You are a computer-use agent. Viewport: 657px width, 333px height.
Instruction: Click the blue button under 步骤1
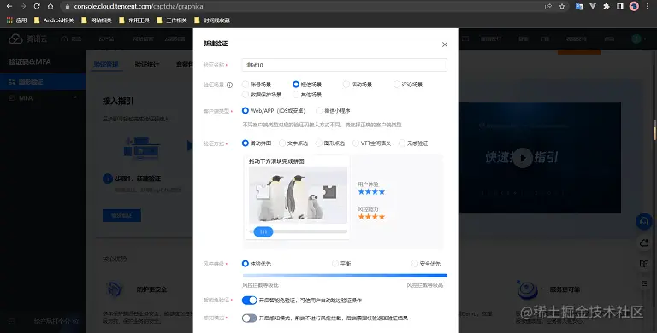click(x=121, y=216)
